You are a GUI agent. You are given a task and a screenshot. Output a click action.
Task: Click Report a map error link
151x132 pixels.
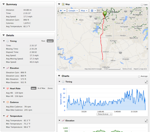pyautogui.click(x=140, y=69)
